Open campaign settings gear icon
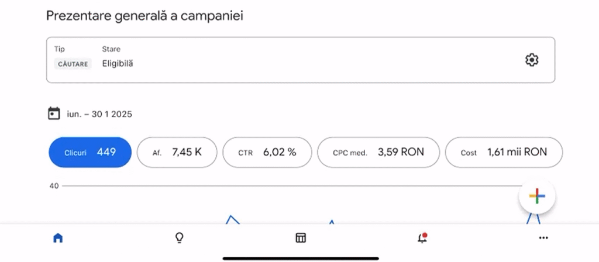Viewport: 599px width, 262px height. click(531, 60)
